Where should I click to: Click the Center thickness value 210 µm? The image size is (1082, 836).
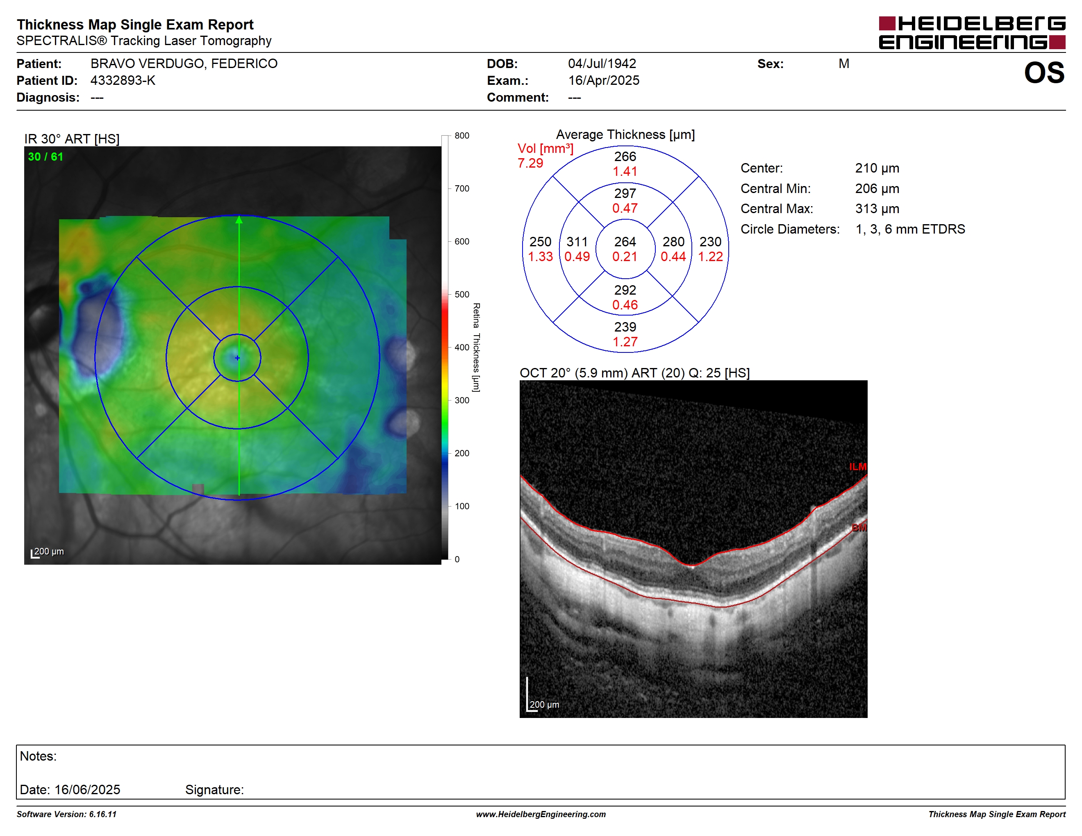877,168
